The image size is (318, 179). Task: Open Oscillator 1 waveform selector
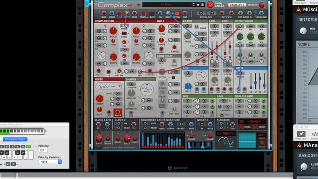tap(101, 55)
